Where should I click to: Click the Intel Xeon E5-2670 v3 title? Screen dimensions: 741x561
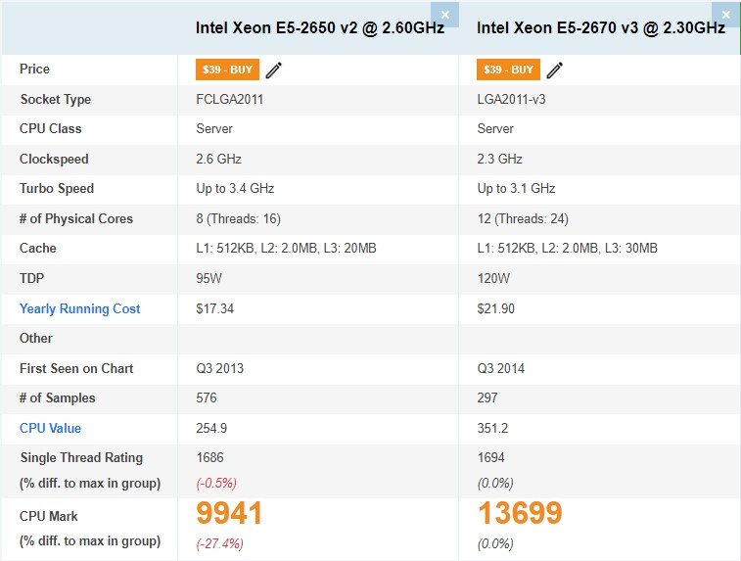(601, 27)
